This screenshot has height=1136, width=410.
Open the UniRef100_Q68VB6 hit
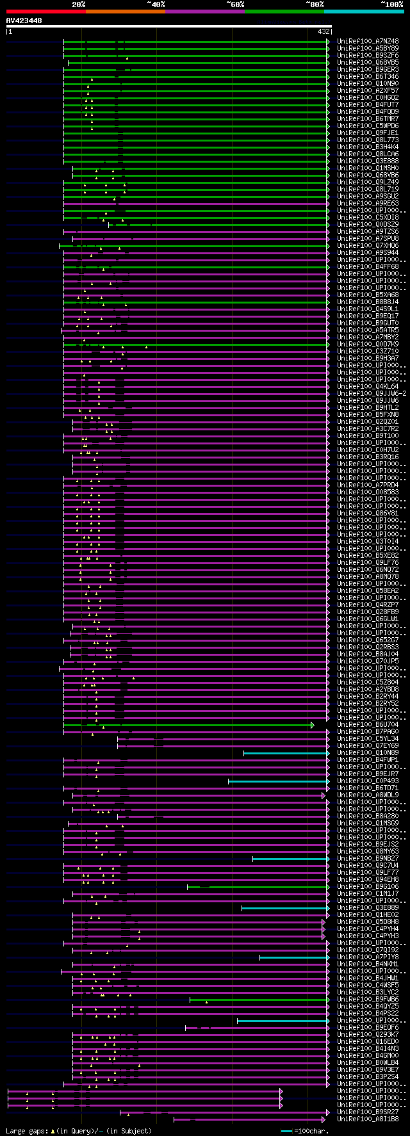tap(368, 175)
